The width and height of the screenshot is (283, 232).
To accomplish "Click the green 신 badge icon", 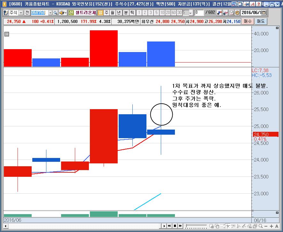I will [x=71, y=13].
